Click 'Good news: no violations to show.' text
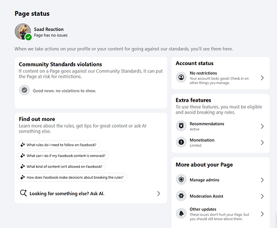277x228 pixels. click(65, 91)
